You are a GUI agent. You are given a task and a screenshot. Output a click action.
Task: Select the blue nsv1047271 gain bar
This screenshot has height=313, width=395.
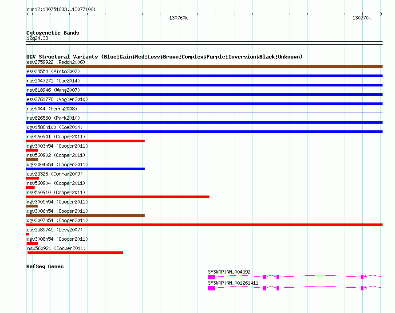tap(204, 85)
